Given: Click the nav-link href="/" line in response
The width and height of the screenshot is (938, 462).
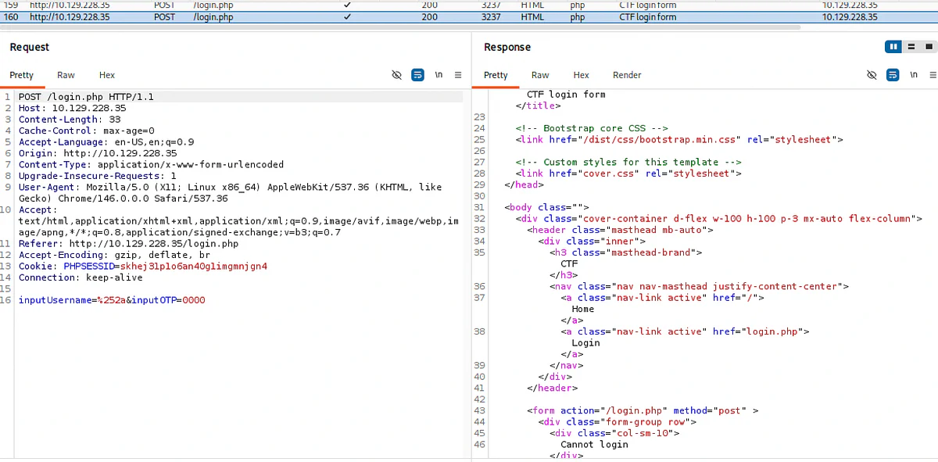Looking at the screenshot, I should coord(662,298).
